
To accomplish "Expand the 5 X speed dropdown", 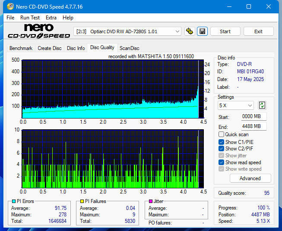I will pyautogui.click(x=236, y=105).
